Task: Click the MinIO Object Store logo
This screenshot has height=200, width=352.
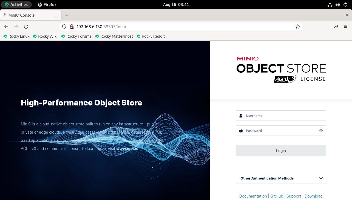Action: 281,69
